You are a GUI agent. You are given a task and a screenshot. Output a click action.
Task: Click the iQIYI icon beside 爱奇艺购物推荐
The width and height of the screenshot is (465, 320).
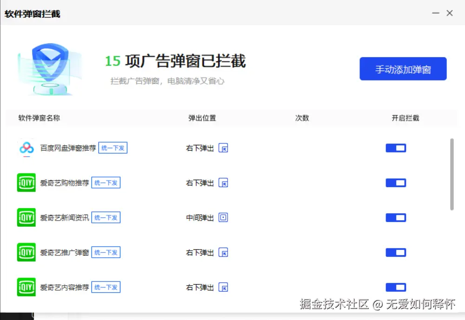click(x=26, y=183)
